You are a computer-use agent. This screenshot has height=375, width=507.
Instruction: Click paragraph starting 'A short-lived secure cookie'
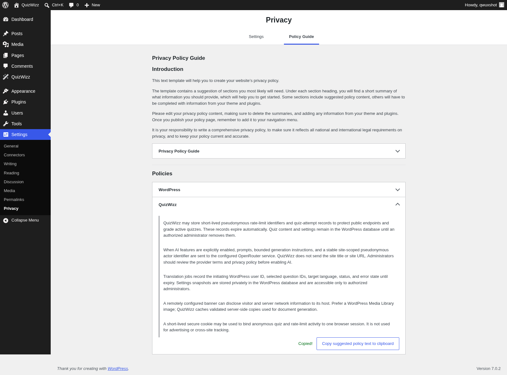(279, 327)
